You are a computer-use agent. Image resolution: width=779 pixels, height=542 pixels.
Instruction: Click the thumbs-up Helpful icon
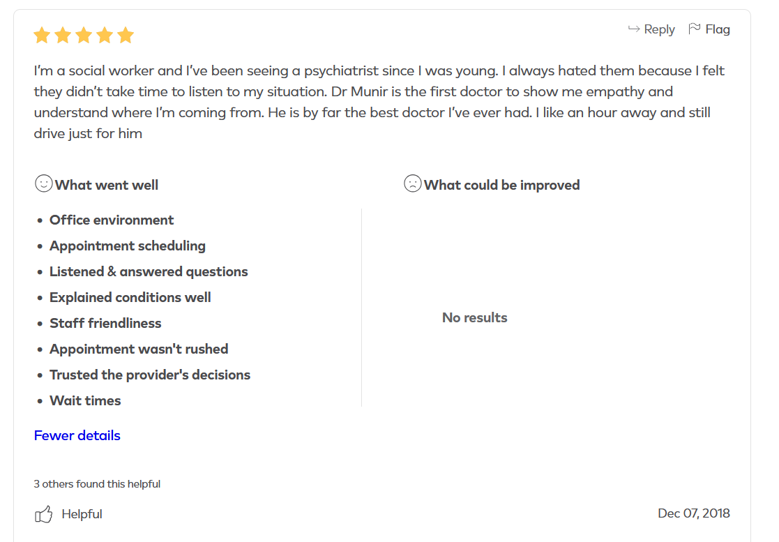[44, 515]
